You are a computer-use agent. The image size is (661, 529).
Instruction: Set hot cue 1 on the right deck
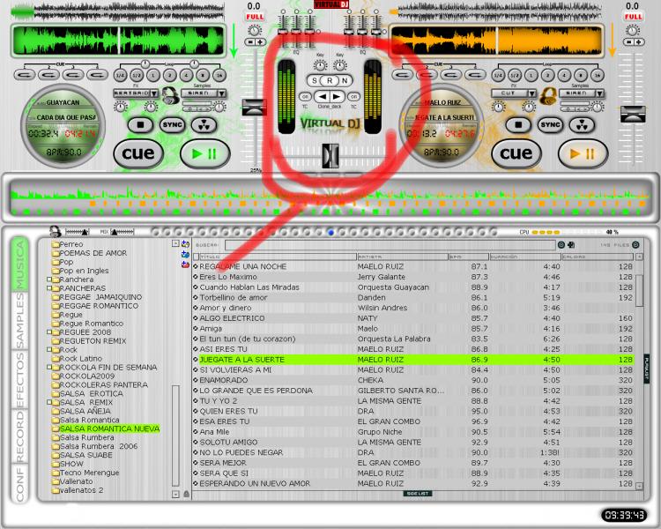coord(403,75)
